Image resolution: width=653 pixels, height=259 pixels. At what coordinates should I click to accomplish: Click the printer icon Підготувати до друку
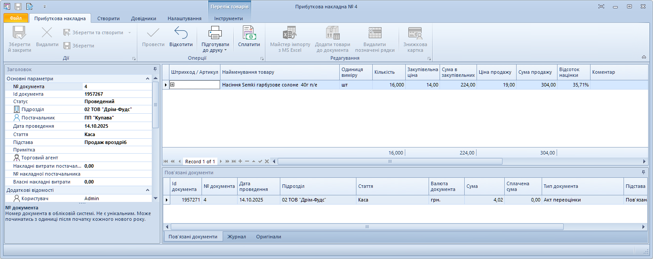pos(215,33)
